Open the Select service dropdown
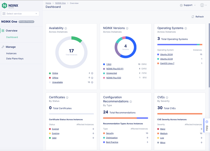 20,13
